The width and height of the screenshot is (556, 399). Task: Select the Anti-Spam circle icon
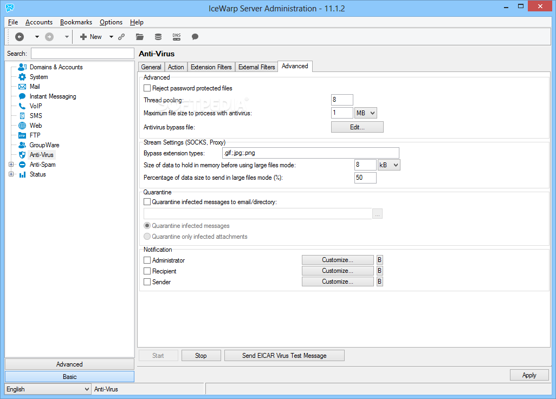[22, 165]
